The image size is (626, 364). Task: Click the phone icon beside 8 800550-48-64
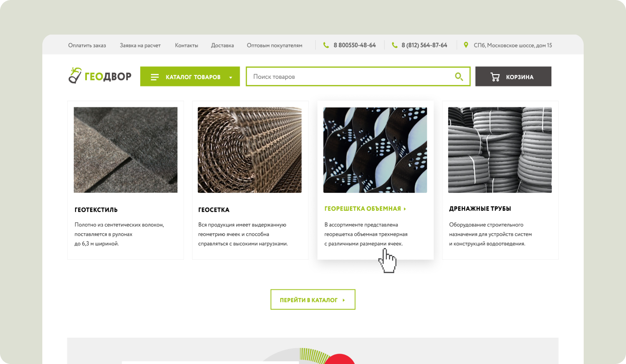pos(326,45)
